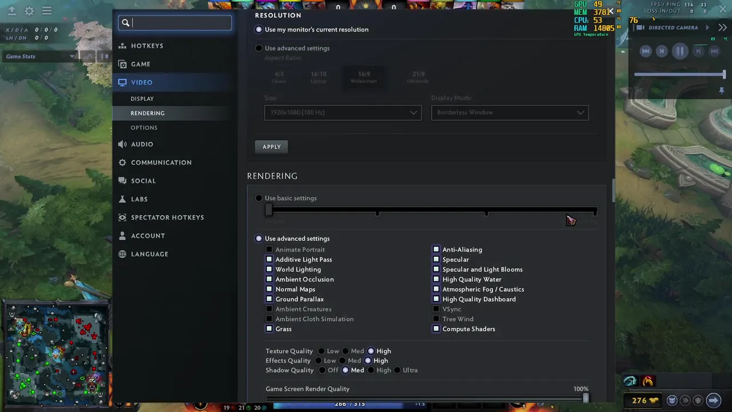Open Social settings section
Viewport: 732px width, 412px height.
coord(143,181)
